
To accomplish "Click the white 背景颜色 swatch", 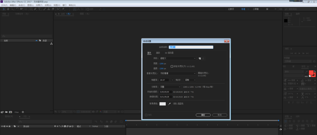I will [163, 104].
